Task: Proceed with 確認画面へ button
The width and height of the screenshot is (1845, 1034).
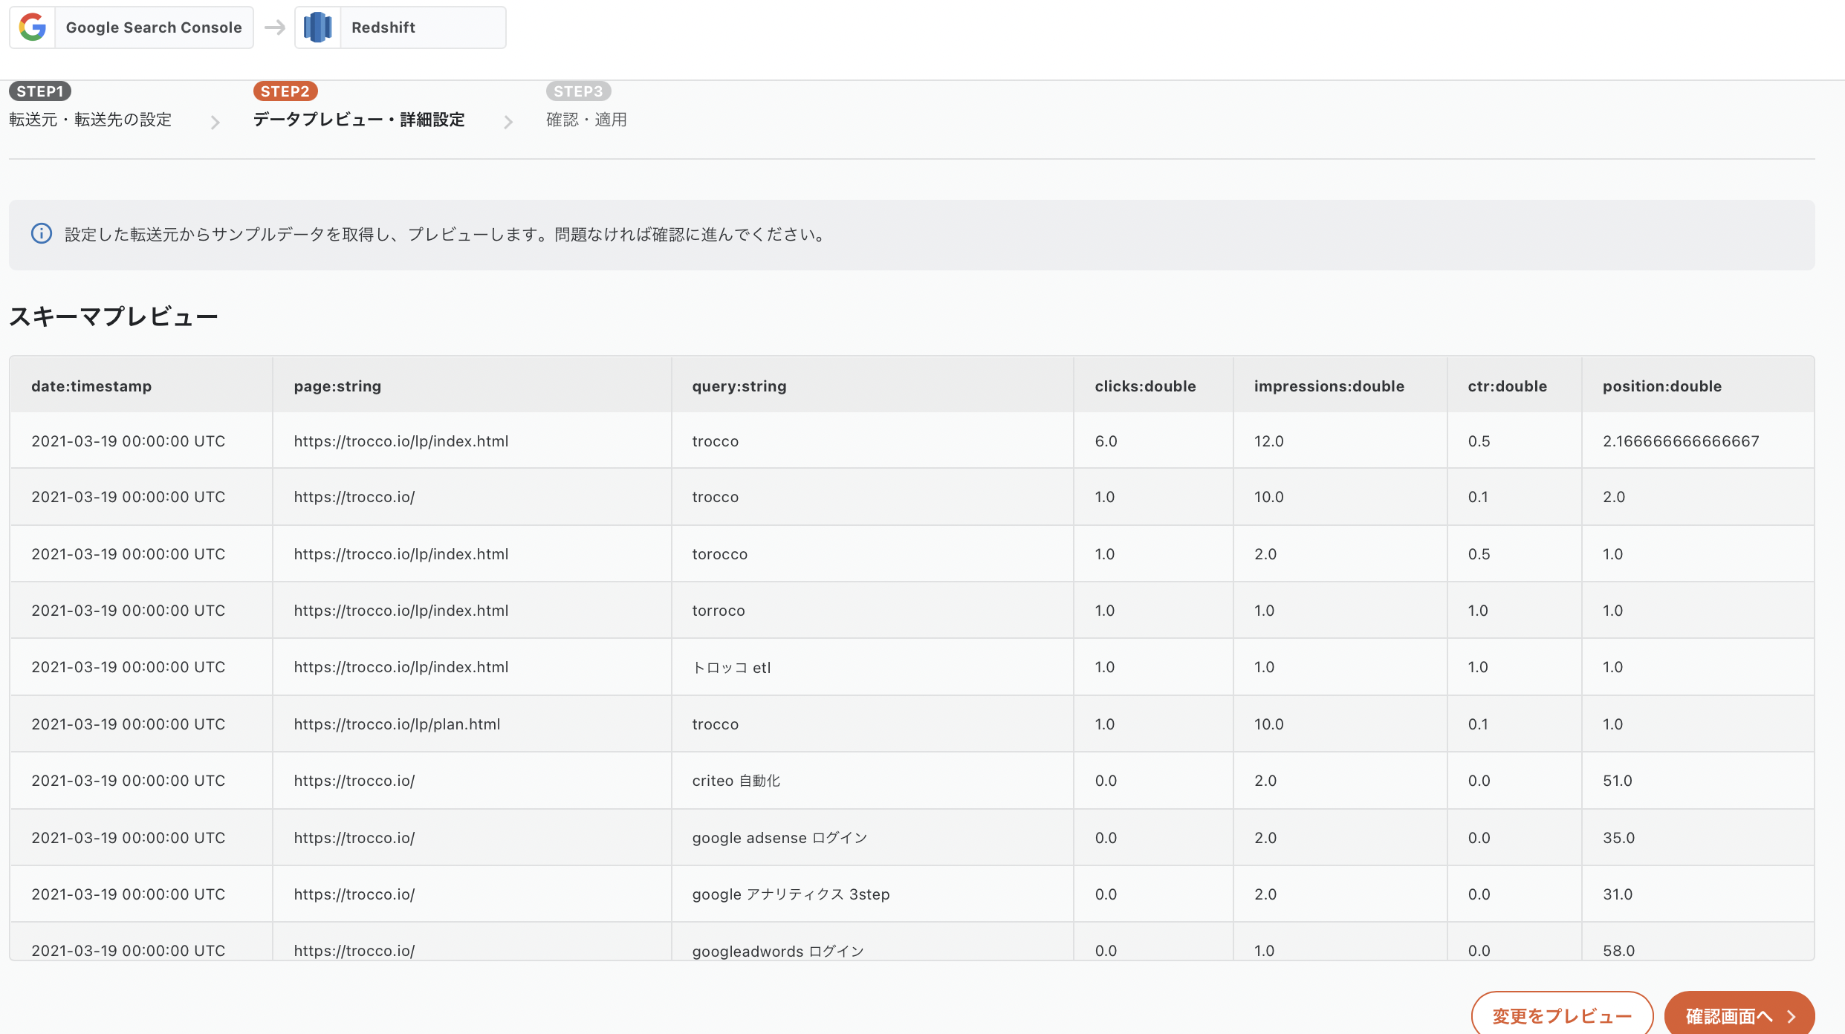Action: point(1739,1015)
